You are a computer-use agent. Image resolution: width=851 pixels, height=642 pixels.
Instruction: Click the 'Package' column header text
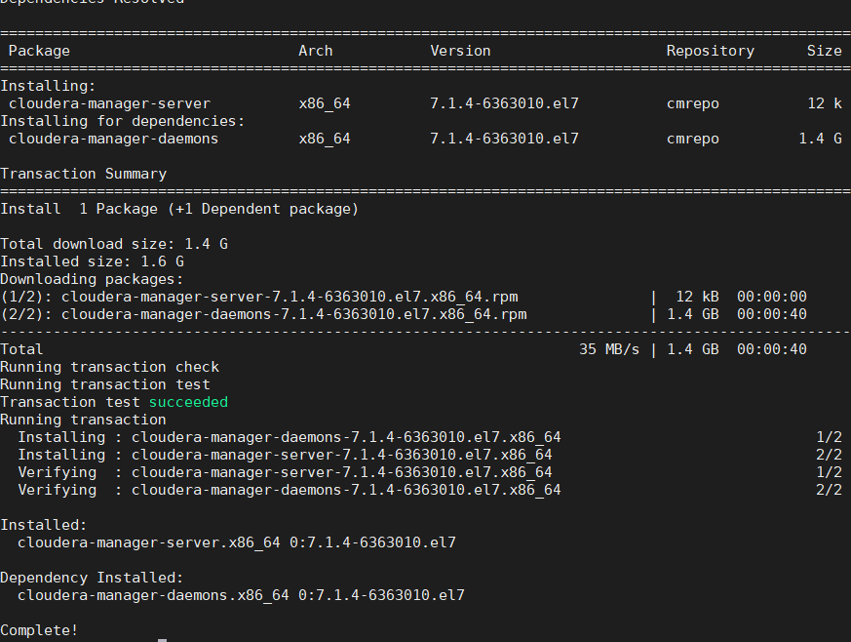pyautogui.click(x=39, y=51)
